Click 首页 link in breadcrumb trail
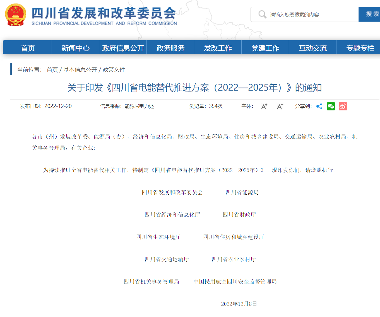Viewport: 380px width, 317px height. [x=52, y=70]
